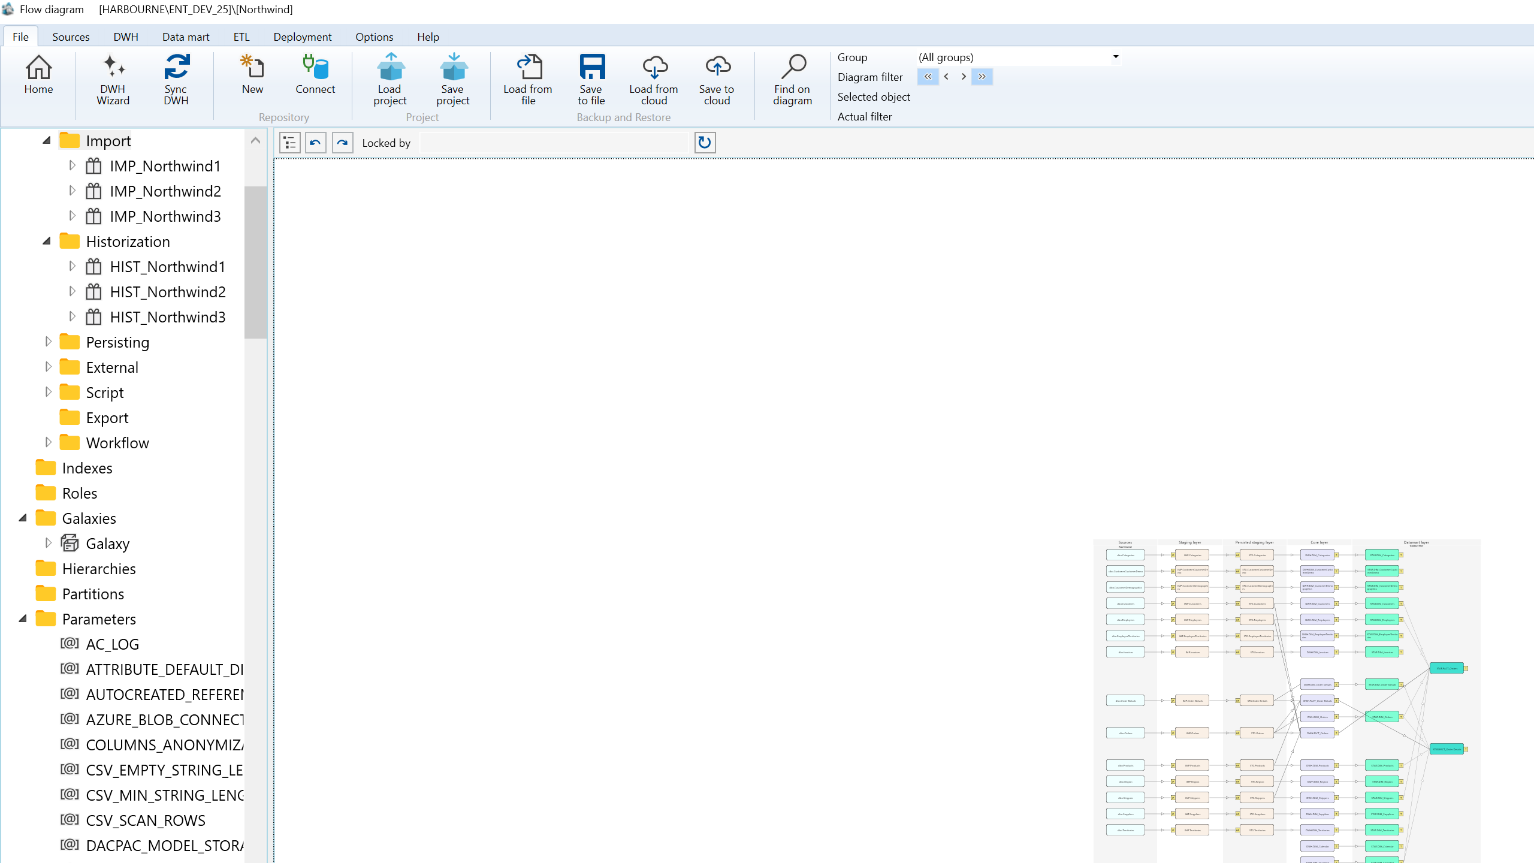Expand the External folder
This screenshot has width=1534, height=863.
click(x=49, y=367)
